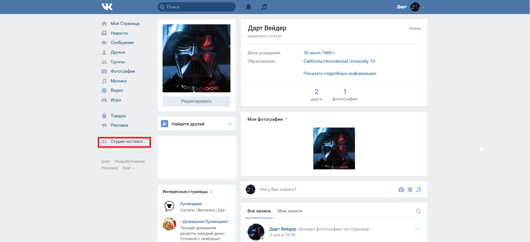Attach a photo with the camera icon in post box
530x242 pixels.
(401, 189)
